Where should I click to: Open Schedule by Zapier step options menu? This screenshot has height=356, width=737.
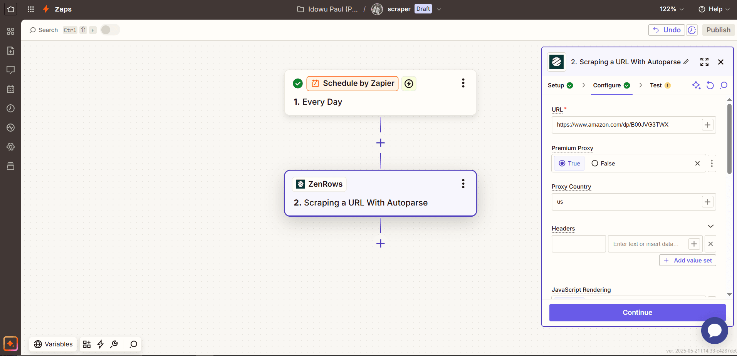463,83
